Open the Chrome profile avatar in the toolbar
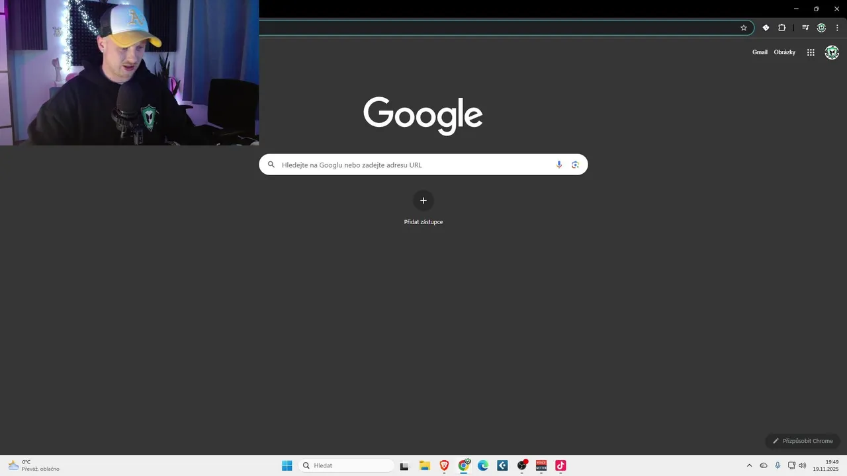 point(821,28)
